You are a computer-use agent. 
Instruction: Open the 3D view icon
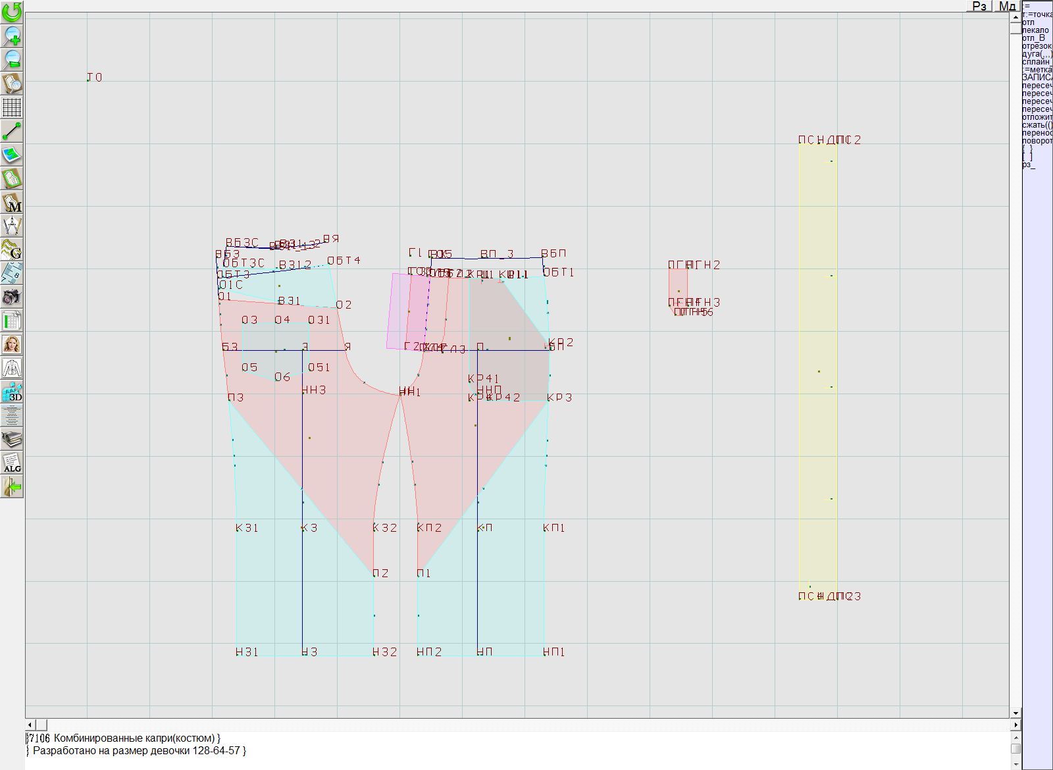[12, 392]
